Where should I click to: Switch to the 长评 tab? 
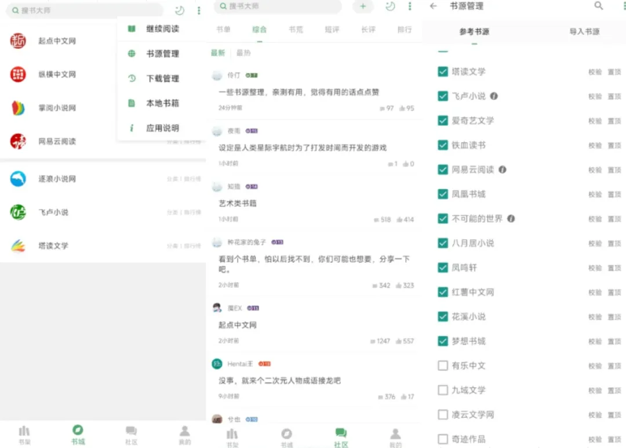tap(368, 29)
